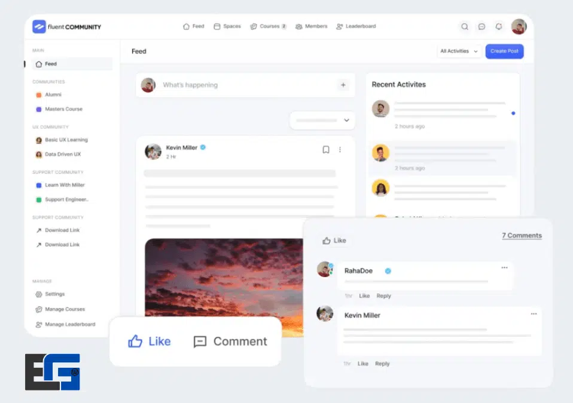Select the orange Alumni community swatch

point(39,95)
